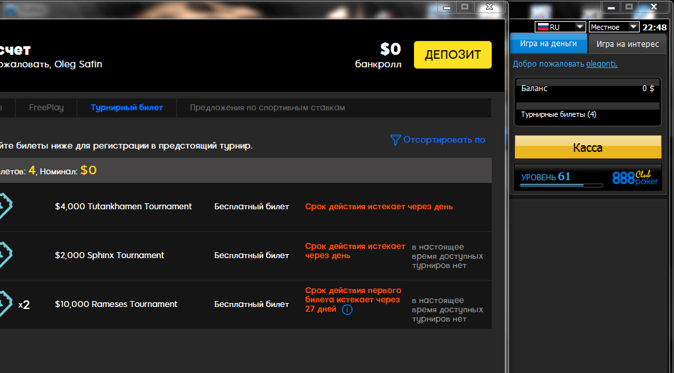Click the Sphinx expiry warning text
Image resolution: width=674 pixels, height=373 pixels.
click(x=355, y=251)
